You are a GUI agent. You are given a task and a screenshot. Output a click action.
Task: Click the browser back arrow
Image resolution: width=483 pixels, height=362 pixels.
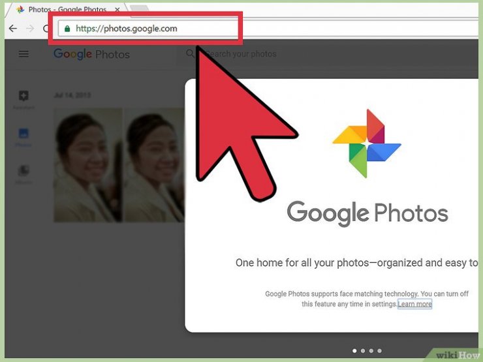click(x=12, y=29)
